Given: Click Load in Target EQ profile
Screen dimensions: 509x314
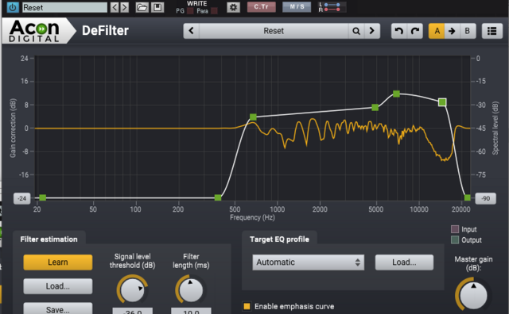Looking at the screenshot, I should pos(404,262).
